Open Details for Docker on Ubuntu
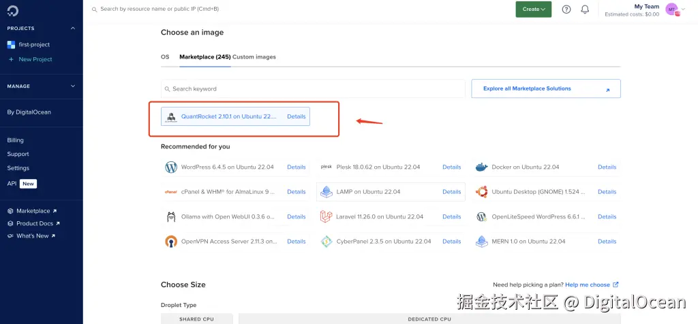 [607, 167]
